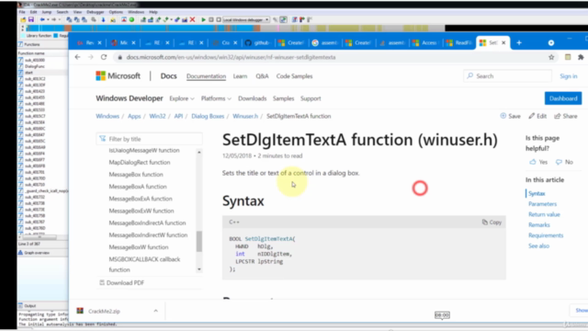Click the save icon in IDA toolbar
Viewport: 588px width, 331px height.
tap(31, 20)
